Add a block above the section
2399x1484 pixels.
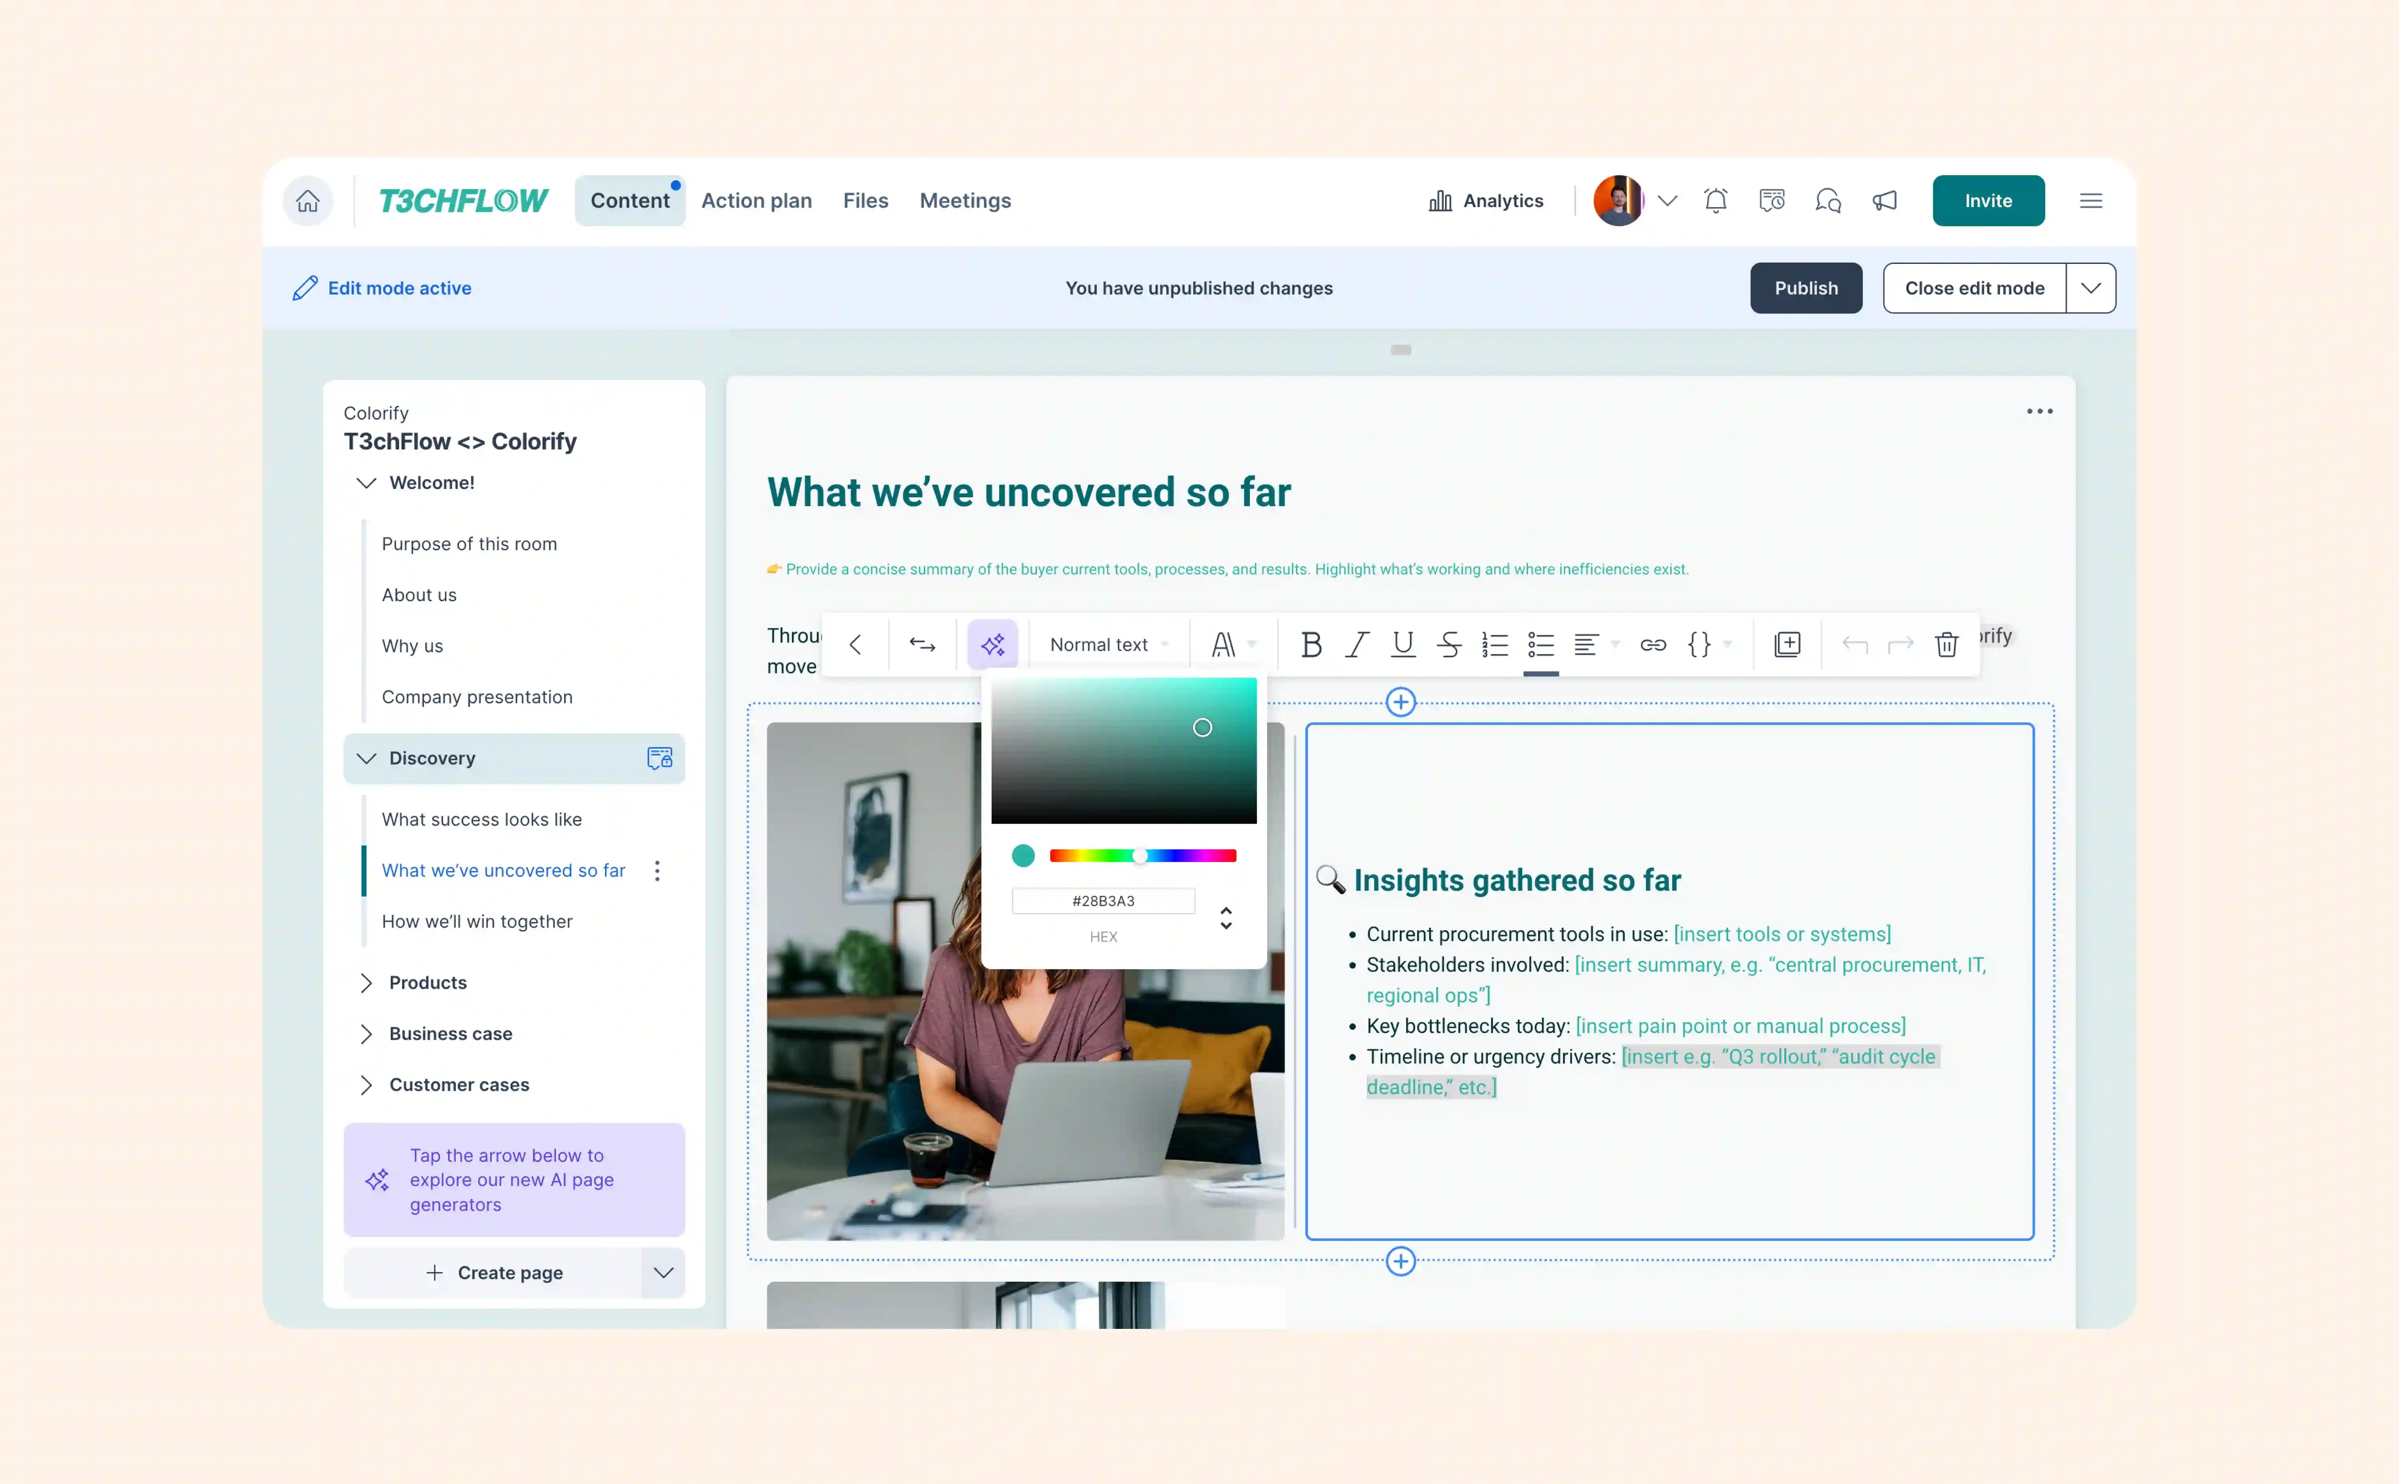pos(1401,702)
